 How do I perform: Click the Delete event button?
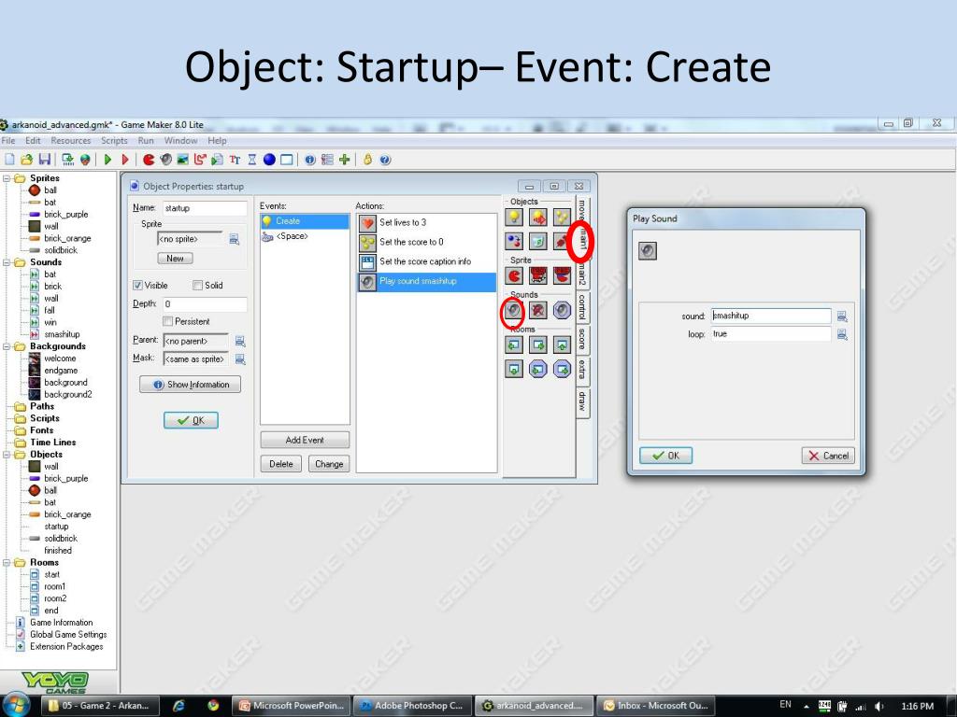coord(280,464)
